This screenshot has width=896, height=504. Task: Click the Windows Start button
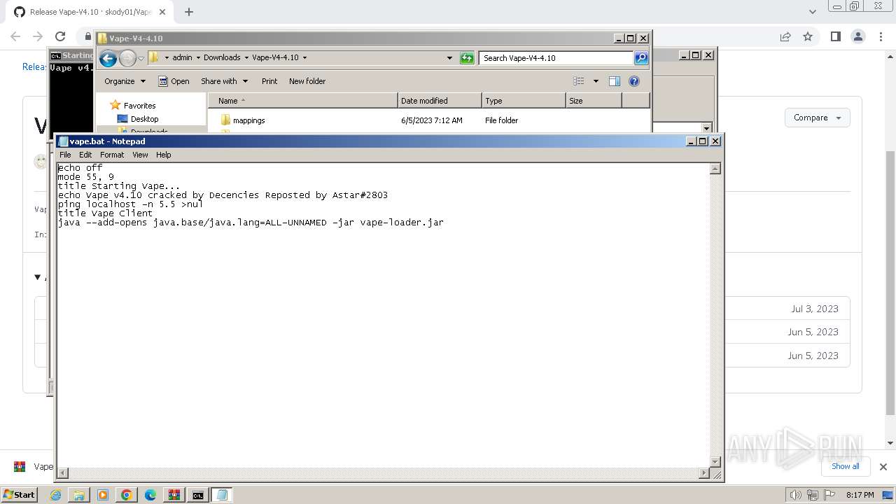pos(20,494)
